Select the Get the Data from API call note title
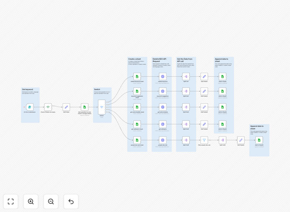This screenshot has height=212, width=290. pyautogui.click(x=185, y=60)
